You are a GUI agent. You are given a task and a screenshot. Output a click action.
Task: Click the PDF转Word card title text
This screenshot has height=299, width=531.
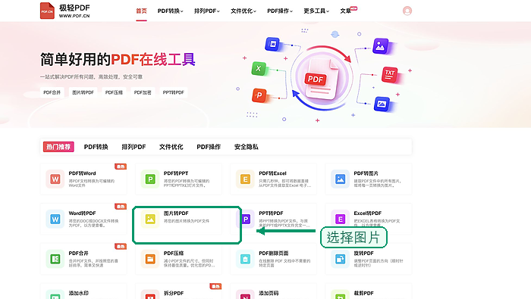82,173
